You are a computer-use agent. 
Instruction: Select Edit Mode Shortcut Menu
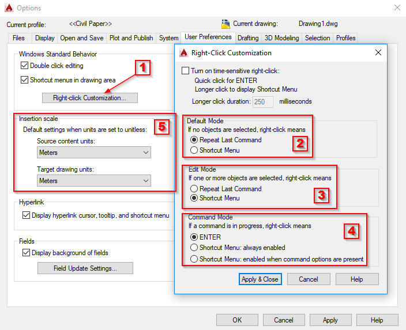tap(194, 198)
